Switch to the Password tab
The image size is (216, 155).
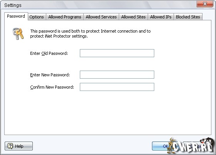click(16, 16)
